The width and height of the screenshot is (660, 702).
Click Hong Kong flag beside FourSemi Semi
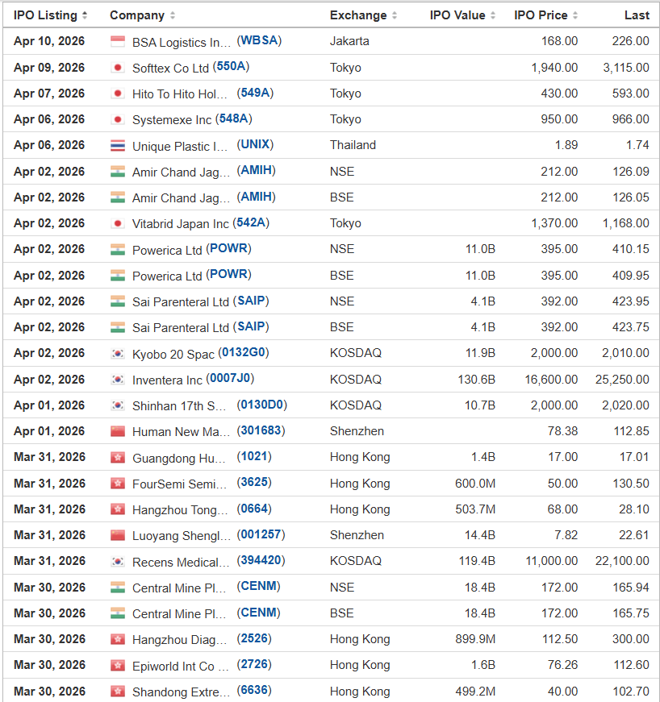[117, 484]
